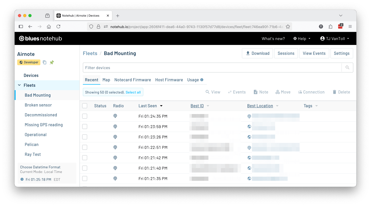371x206 pixels.
Task: Check the device row seen 01:21:42 PM
Action: pos(85,158)
